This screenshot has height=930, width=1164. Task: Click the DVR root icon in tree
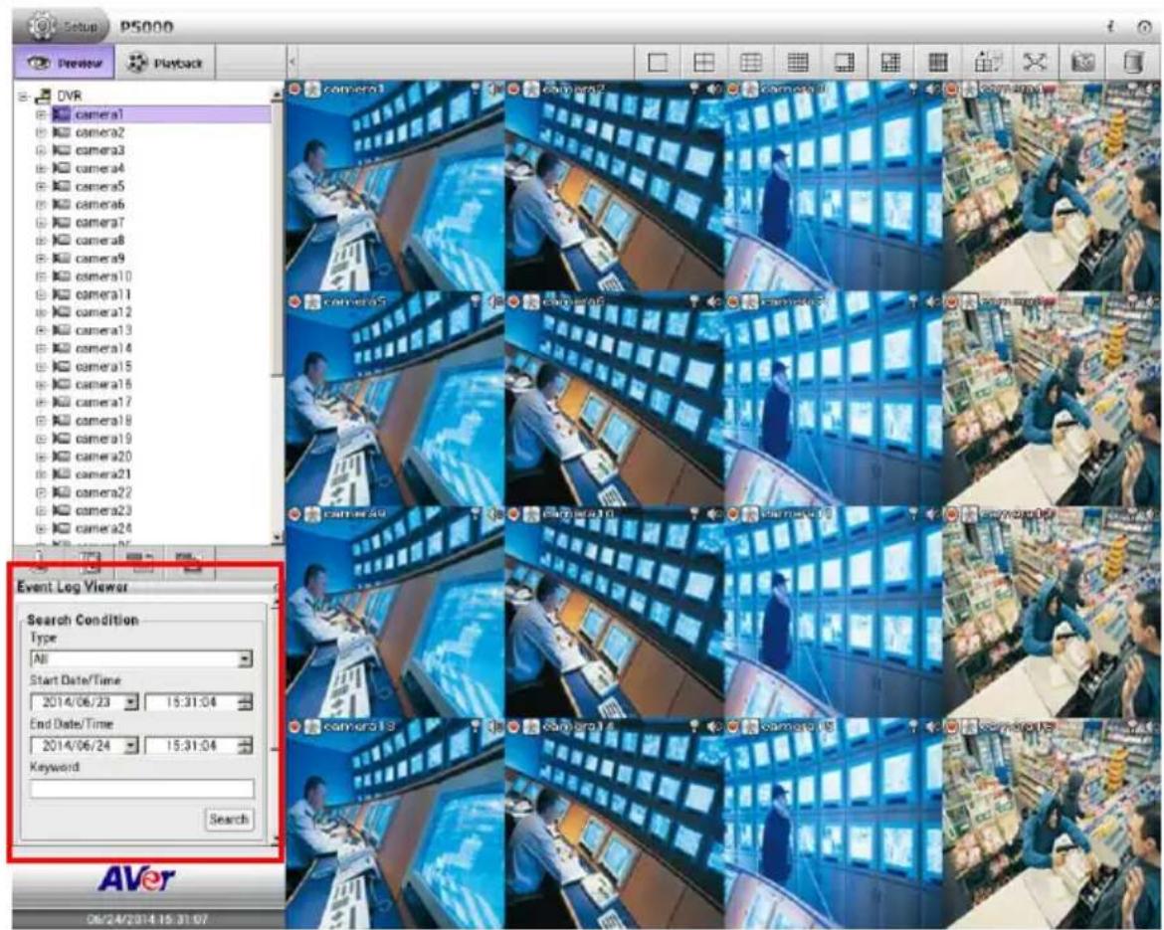43,95
